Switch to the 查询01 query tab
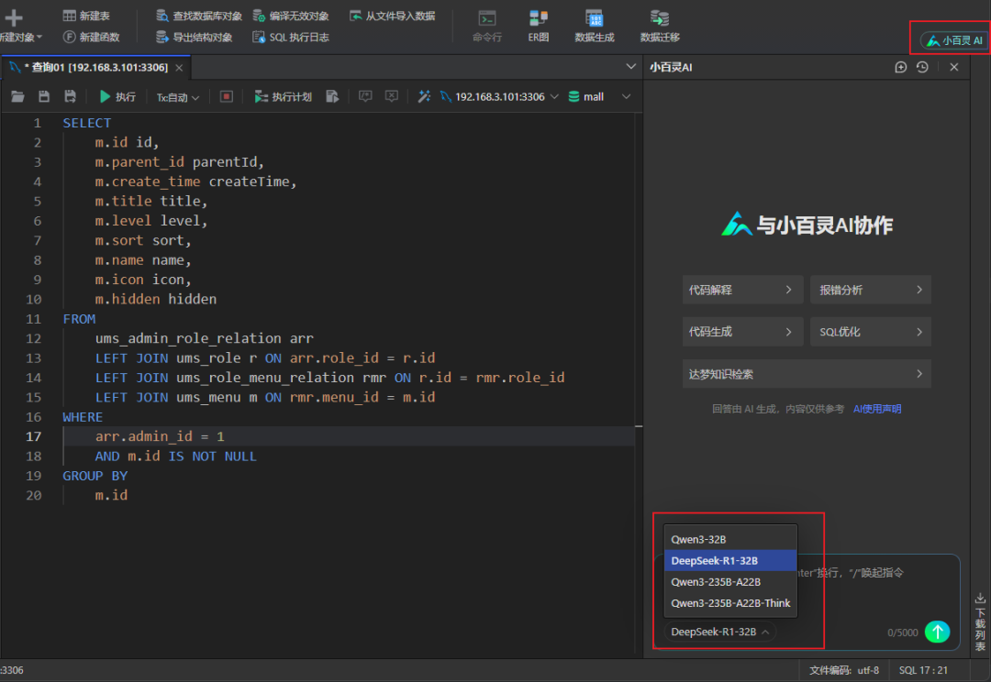991x682 pixels. [x=89, y=67]
